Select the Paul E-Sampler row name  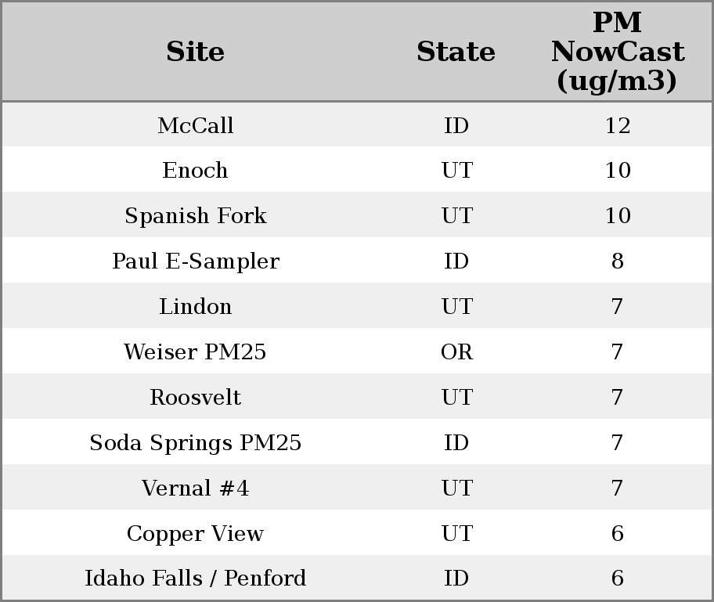pyautogui.click(x=195, y=261)
